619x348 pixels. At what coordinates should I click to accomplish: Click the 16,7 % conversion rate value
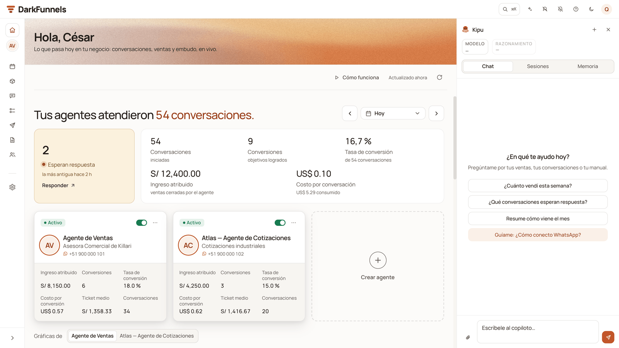[x=358, y=142]
